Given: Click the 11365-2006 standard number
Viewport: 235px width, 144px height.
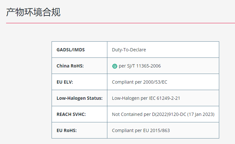Looking at the screenshot, I should [x=148, y=66].
